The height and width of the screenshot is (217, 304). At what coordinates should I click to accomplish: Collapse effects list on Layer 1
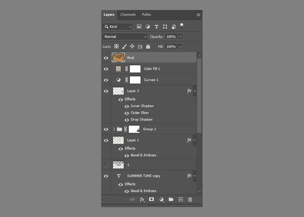click(195, 140)
